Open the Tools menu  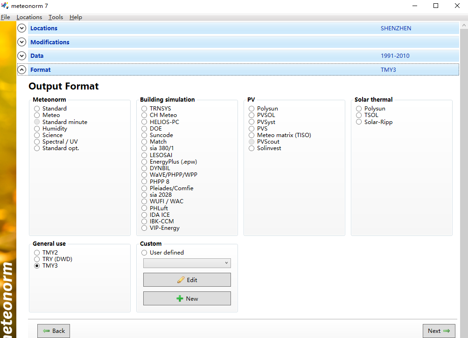click(56, 17)
